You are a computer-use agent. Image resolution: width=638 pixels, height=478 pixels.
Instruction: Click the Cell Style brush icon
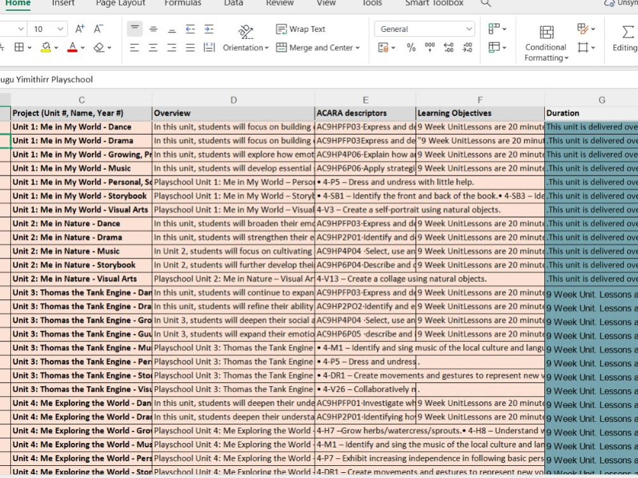coord(582,29)
